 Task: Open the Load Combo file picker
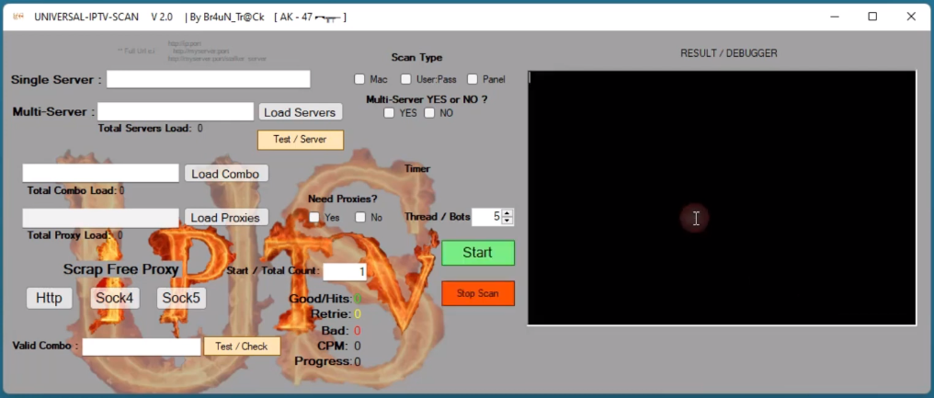(226, 174)
